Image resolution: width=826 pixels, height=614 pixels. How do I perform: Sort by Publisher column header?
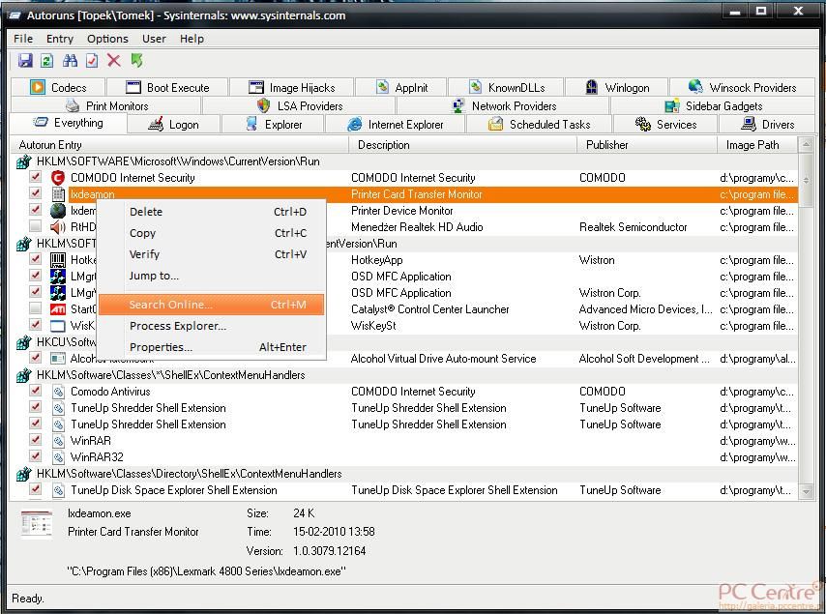coord(607,145)
